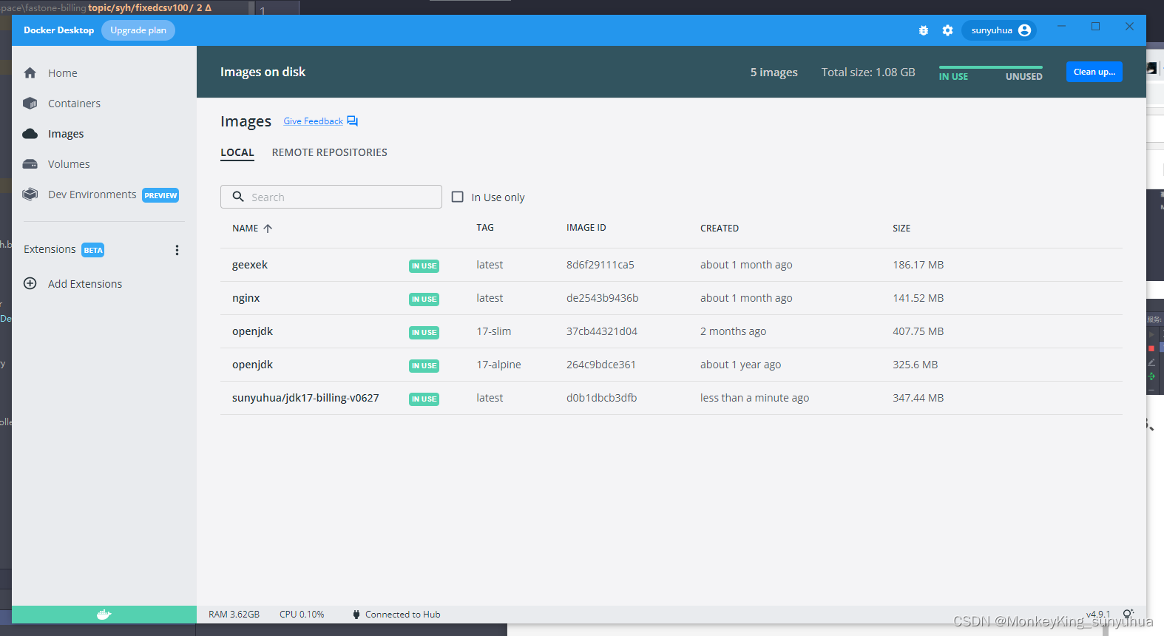This screenshot has width=1164, height=636.
Task: Click the 186.17 MB size value
Action: pyautogui.click(x=918, y=265)
